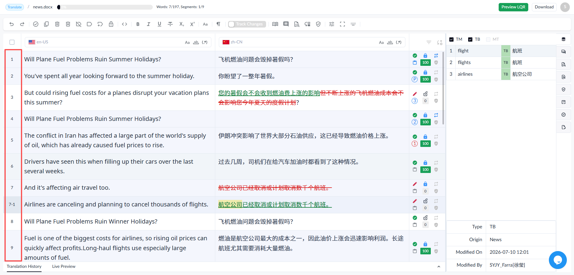Apply subscript formatting

click(x=181, y=24)
